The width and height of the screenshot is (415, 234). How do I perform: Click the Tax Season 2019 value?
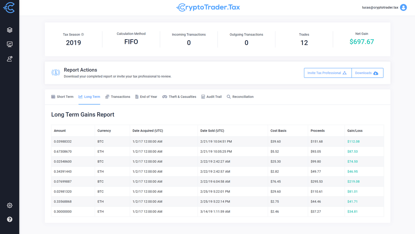coord(73,43)
